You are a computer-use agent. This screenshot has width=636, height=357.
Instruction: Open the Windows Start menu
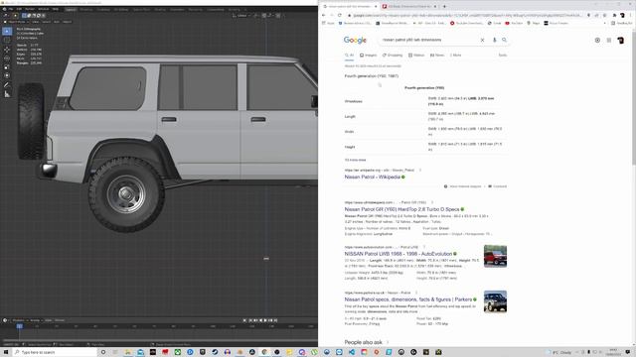click(x=6, y=352)
